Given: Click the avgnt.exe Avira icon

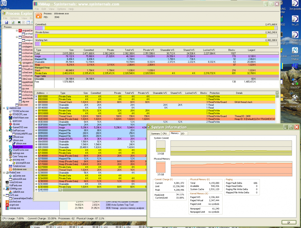Looking at the screenshot, I should coord(7,205).
